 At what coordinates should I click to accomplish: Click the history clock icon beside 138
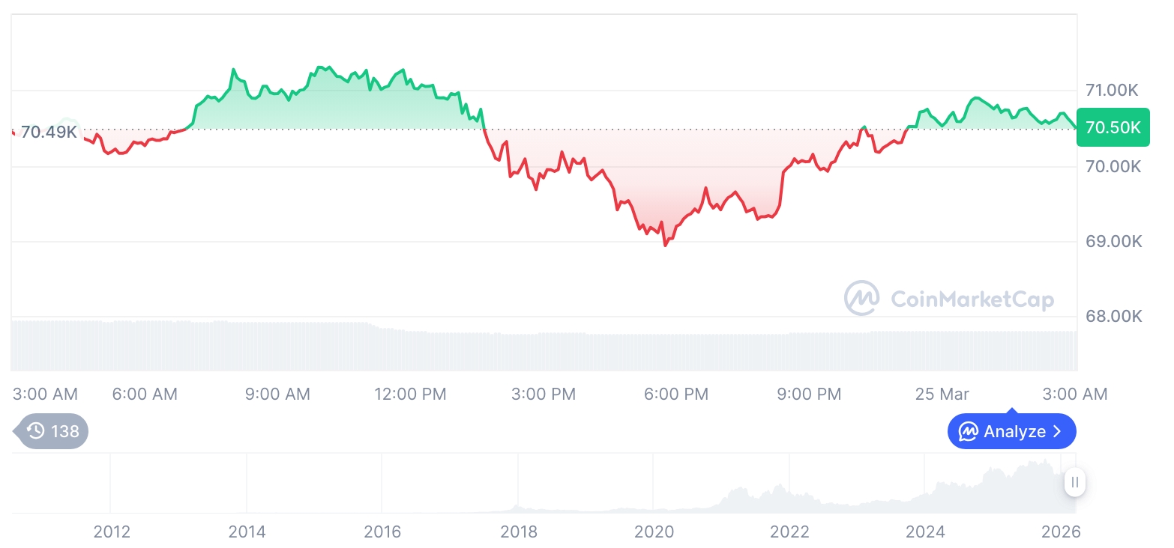coord(35,431)
